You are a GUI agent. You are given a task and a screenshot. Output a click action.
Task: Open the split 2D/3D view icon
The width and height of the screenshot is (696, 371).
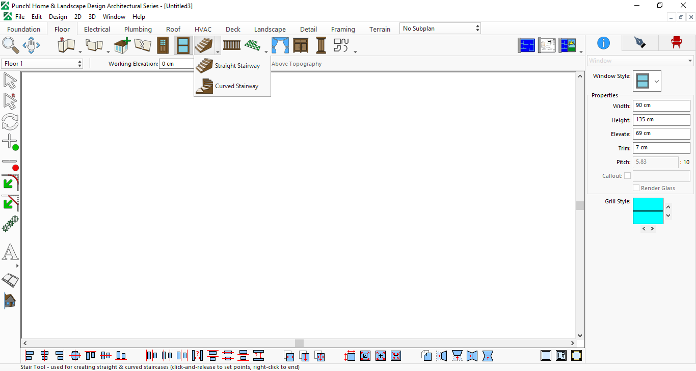pyautogui.click(x=567, y=45)
